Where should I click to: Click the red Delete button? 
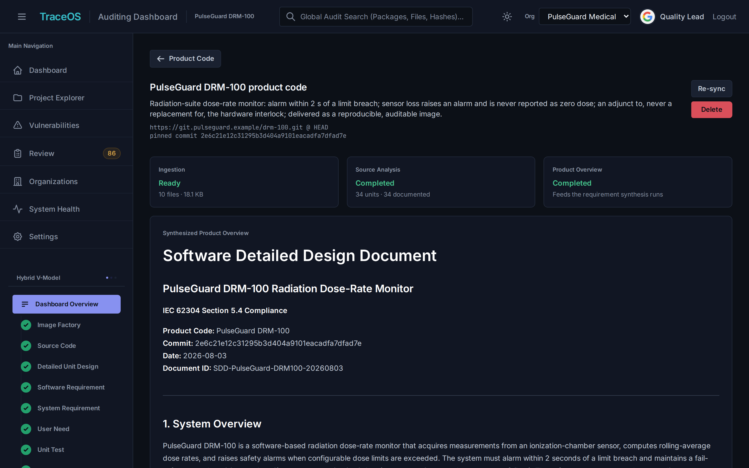tap(711, 109)
